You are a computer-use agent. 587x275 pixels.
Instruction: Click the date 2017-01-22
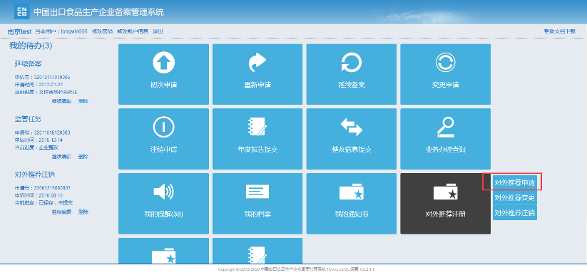[51, 85]
